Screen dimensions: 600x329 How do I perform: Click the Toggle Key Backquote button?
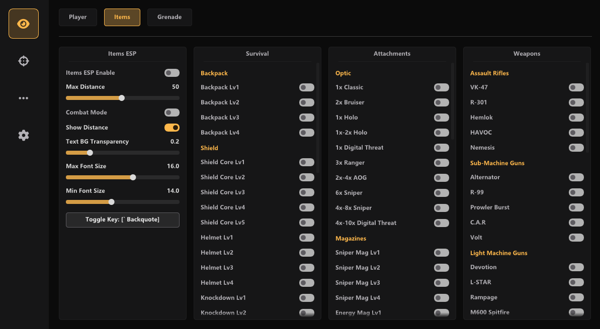tap(122, 220)
